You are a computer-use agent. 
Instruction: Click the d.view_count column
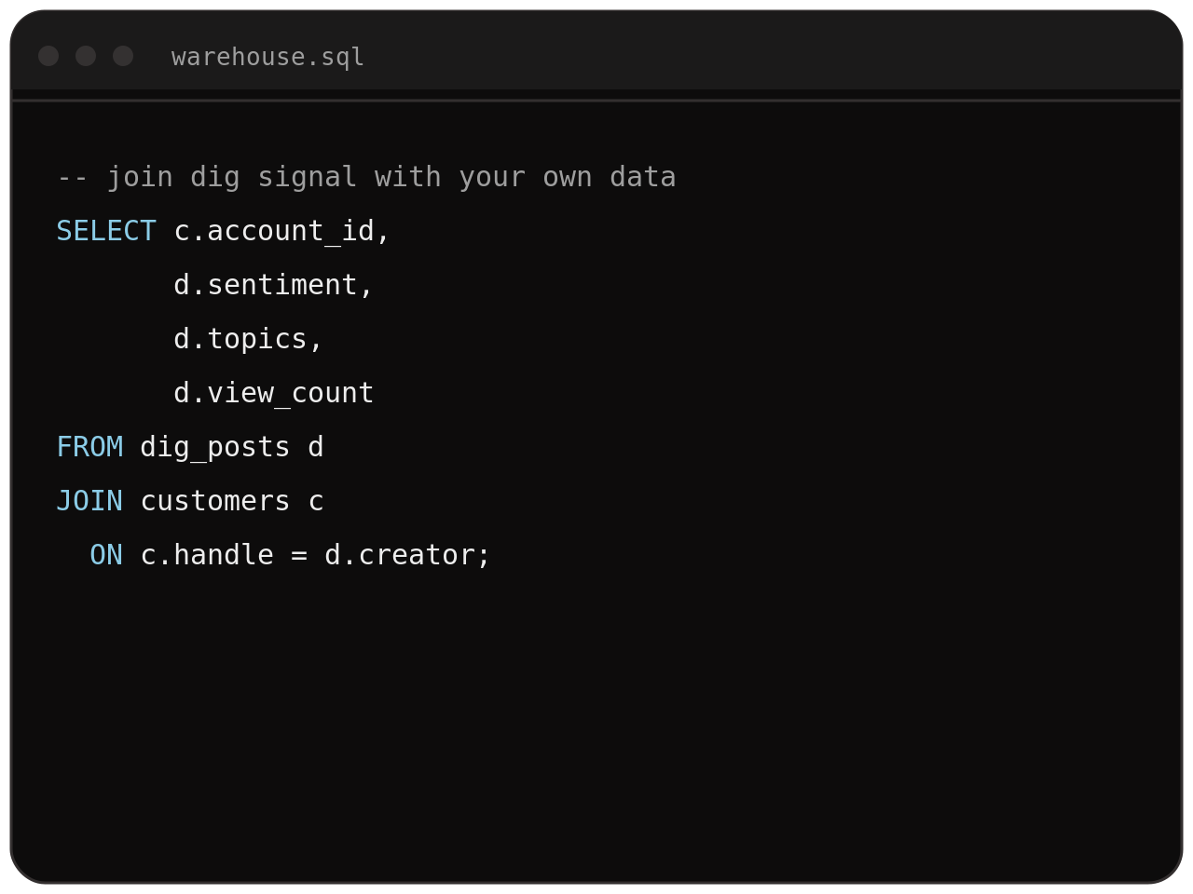(274, 393)
